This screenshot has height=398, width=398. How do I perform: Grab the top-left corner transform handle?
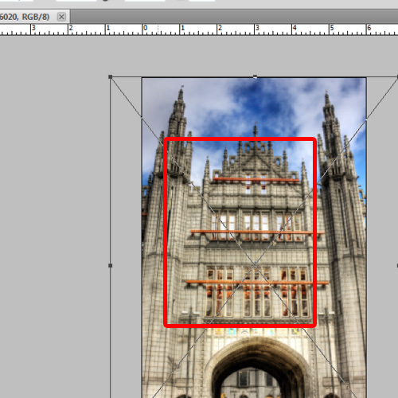coord(111,77)
